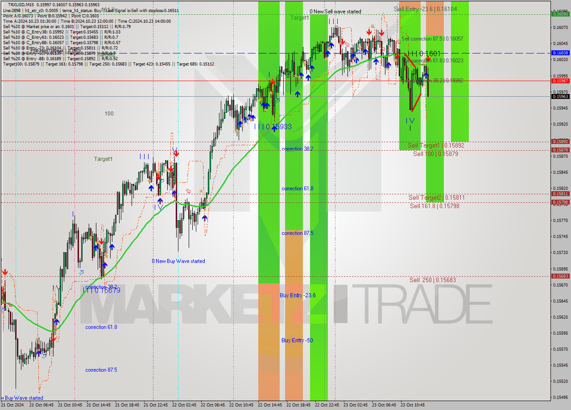Image resolution: width=571 pixels, height=410 pixels.
Task: Click 'Sell 250 | 0.15683' label
Action: 433,280
